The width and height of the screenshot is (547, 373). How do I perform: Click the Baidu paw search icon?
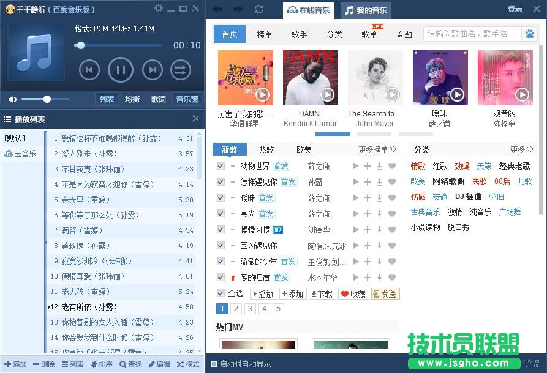(x=530, y=34)
